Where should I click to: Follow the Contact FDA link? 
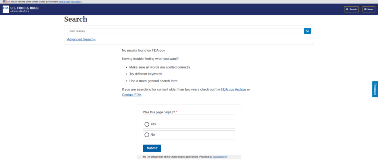point(131,95)
